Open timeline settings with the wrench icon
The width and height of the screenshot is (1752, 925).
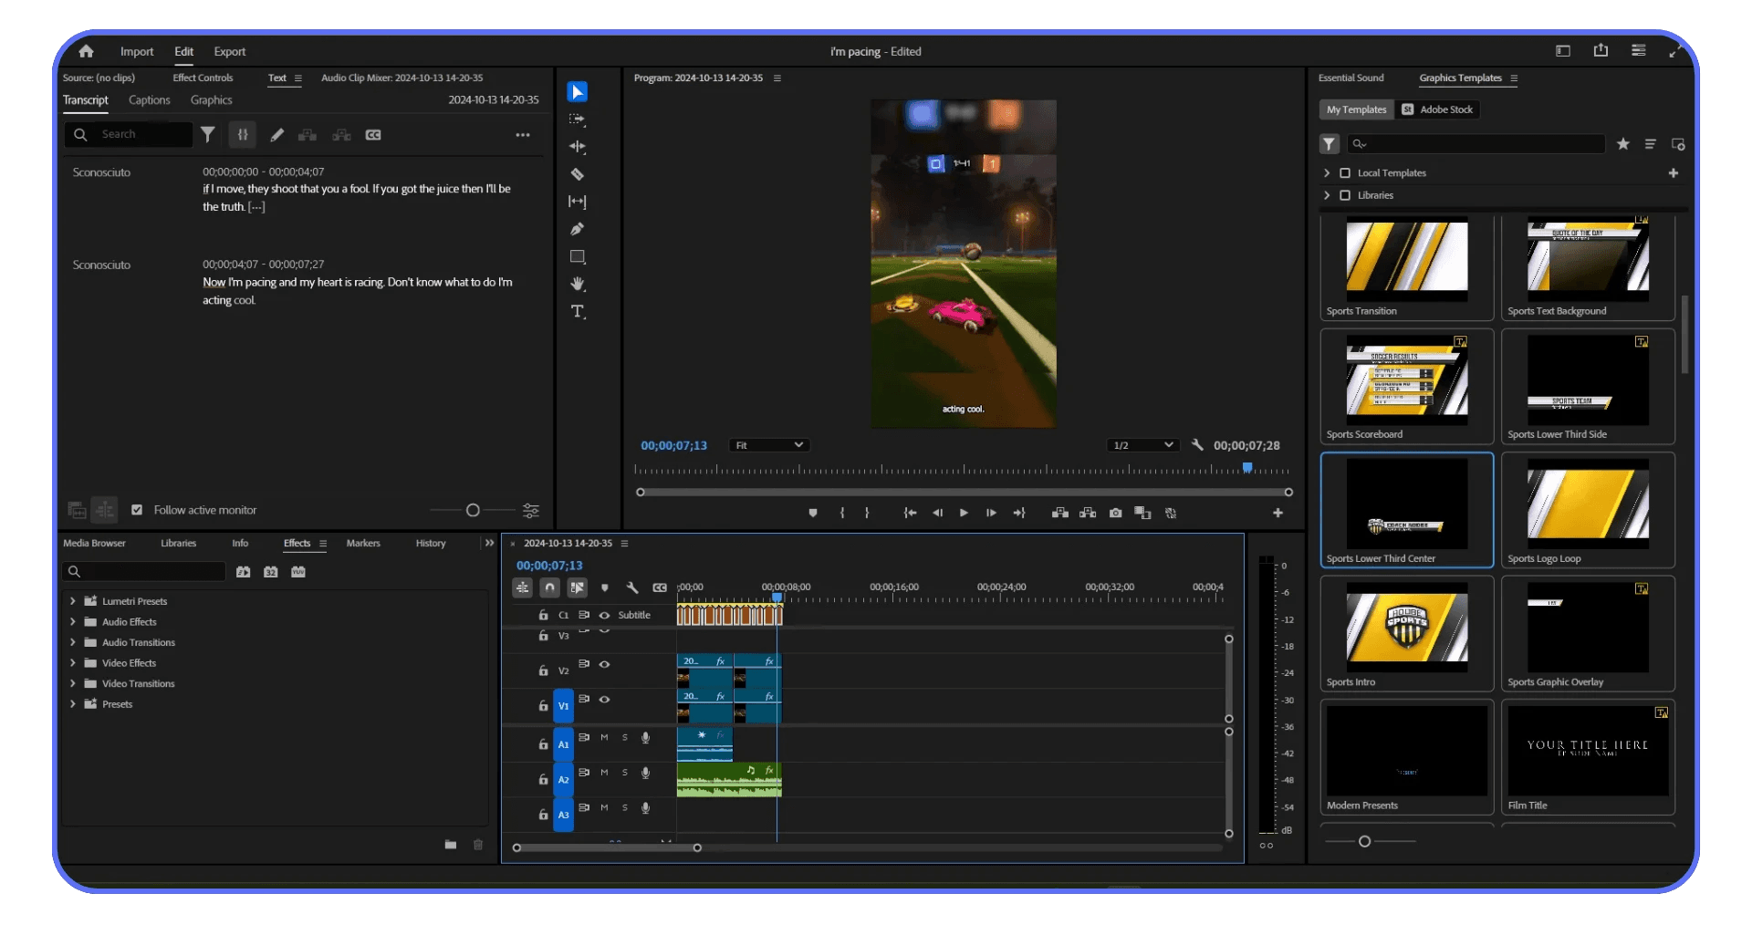point(633,587)
